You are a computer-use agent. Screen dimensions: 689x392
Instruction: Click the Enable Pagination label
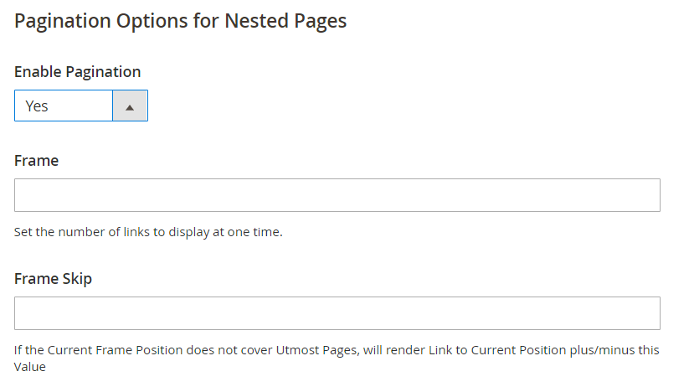coord(77,72)
